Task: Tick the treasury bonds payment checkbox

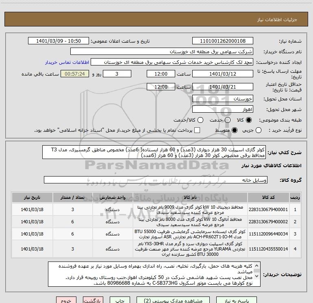Action: 197,130
